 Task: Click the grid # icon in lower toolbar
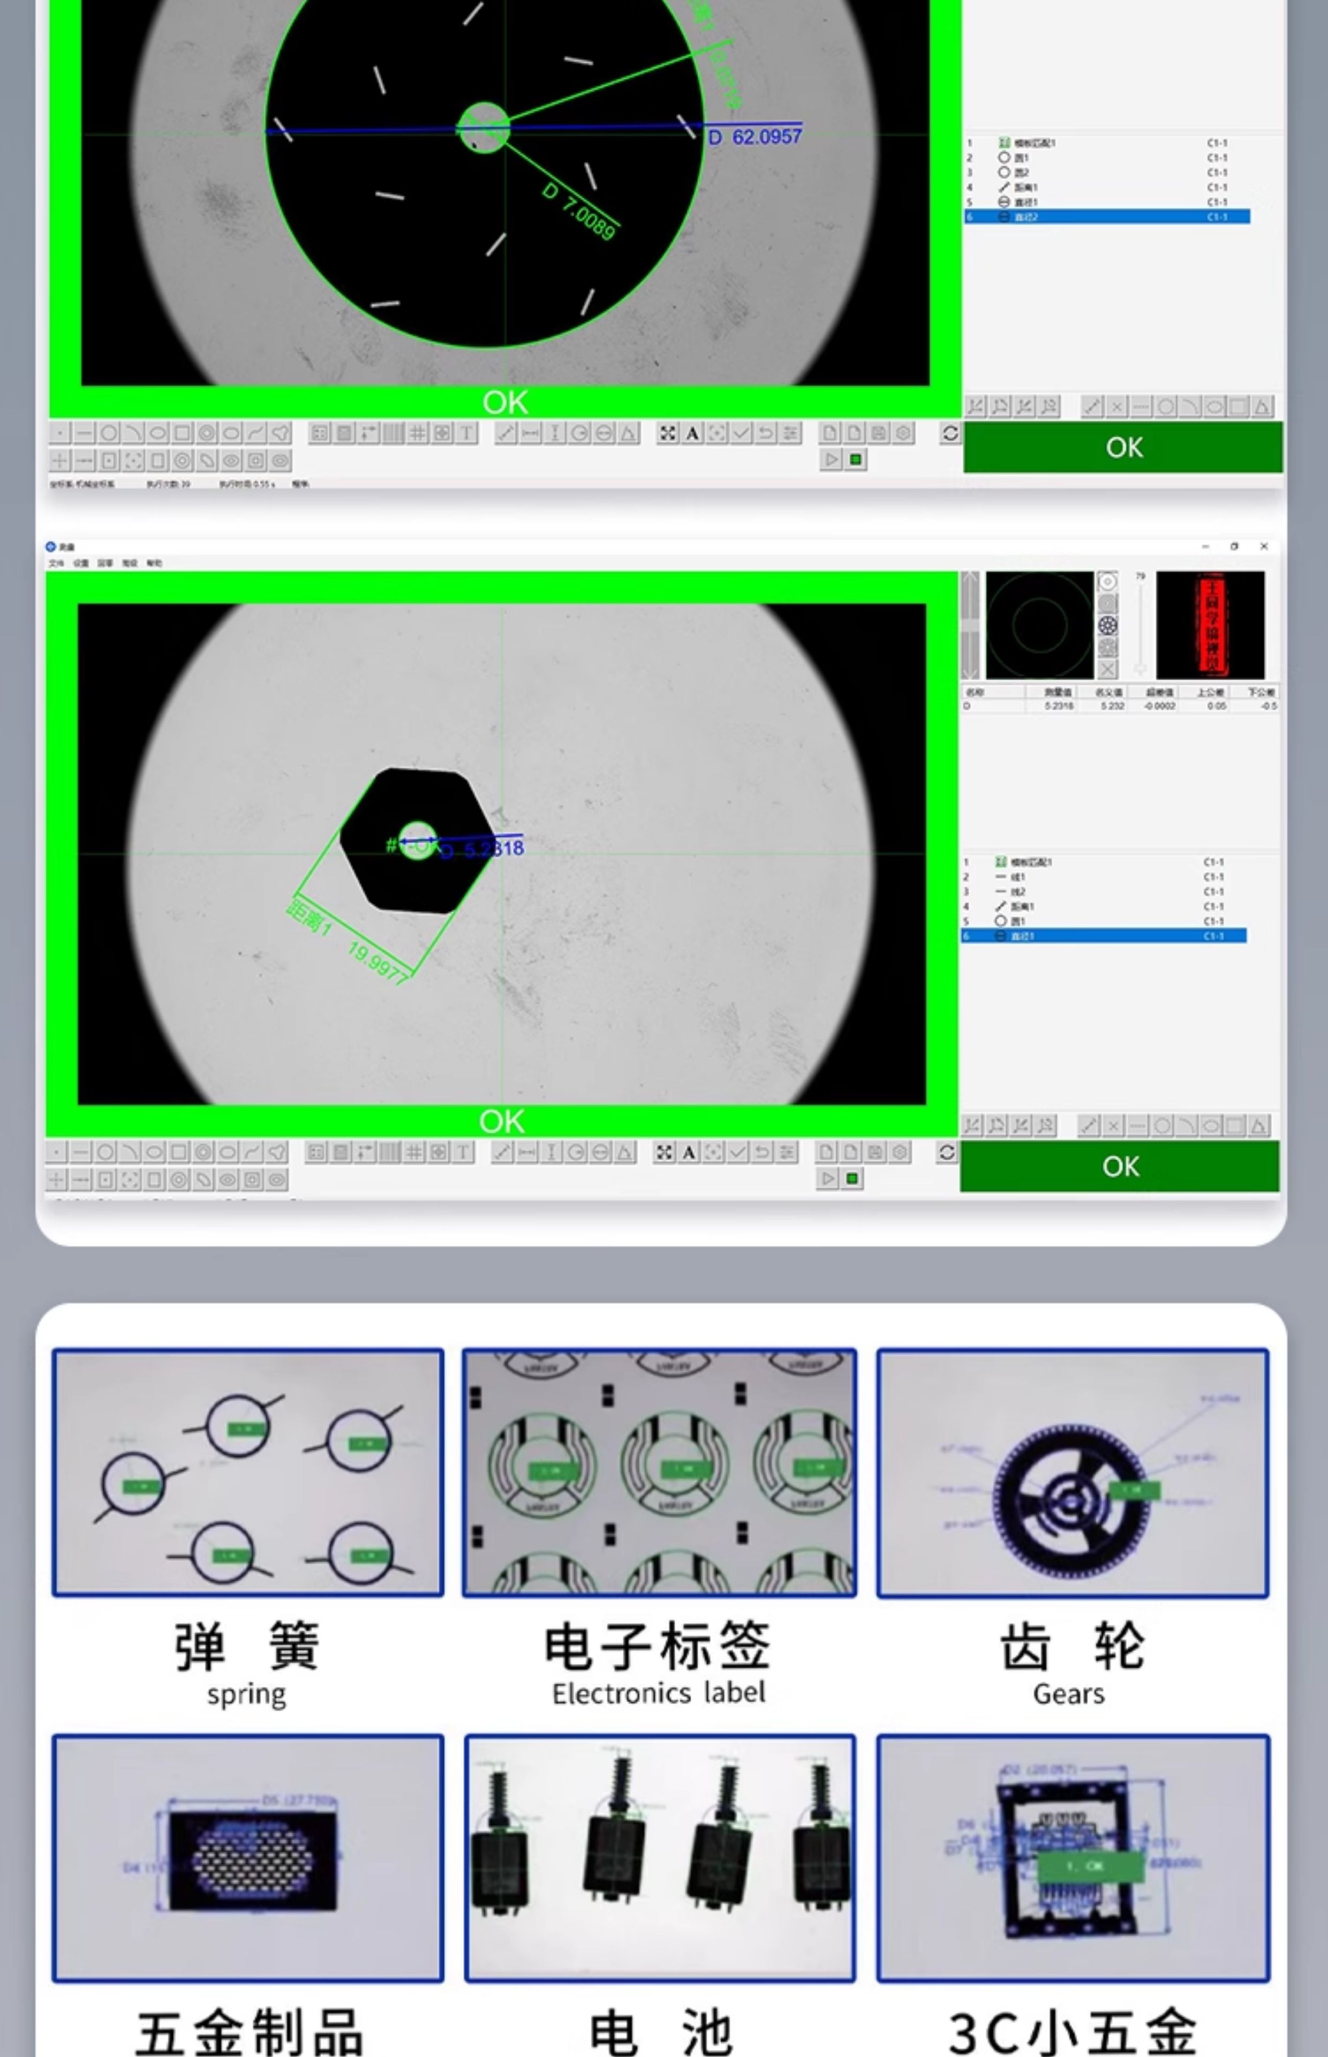(414, 1152)
